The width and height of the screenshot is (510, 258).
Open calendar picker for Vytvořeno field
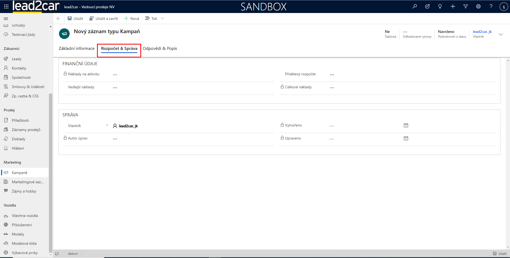point(406,125)
